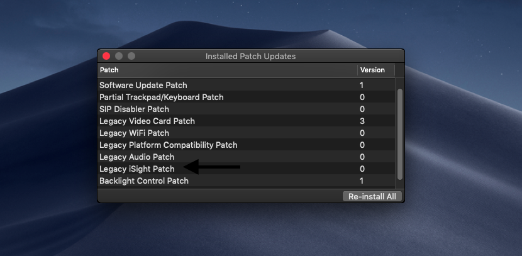Click the vertical scrollbar thumb in the patch list
522x256 pixels.
[x=400, y=135]
